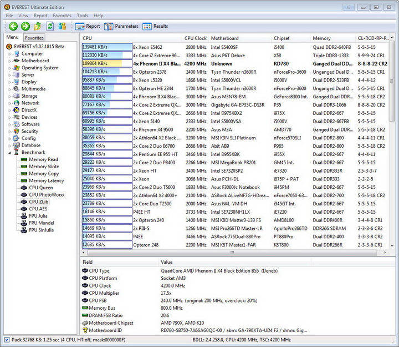Open the Report menu
Image resolution: width=399 pixels, height=347 pixels.
tap(40, 16)
